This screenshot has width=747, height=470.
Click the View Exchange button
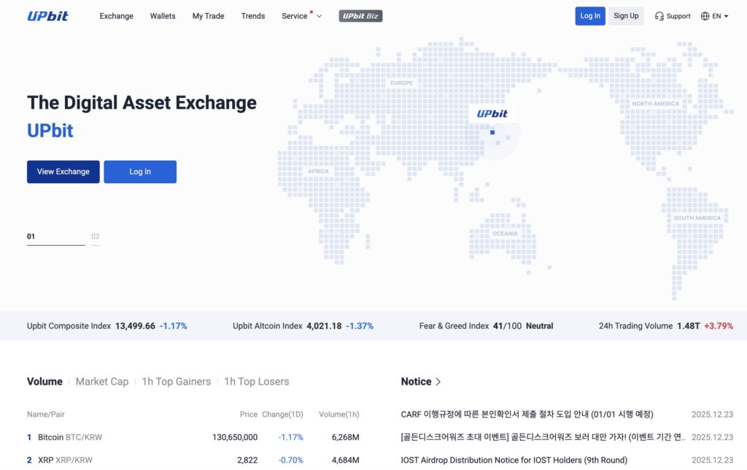[63, 172]
